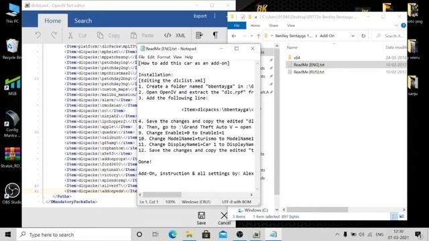Open Microsoft Edge from taskbar
Screen dimensions: 429x241
(x=172, y=234)
